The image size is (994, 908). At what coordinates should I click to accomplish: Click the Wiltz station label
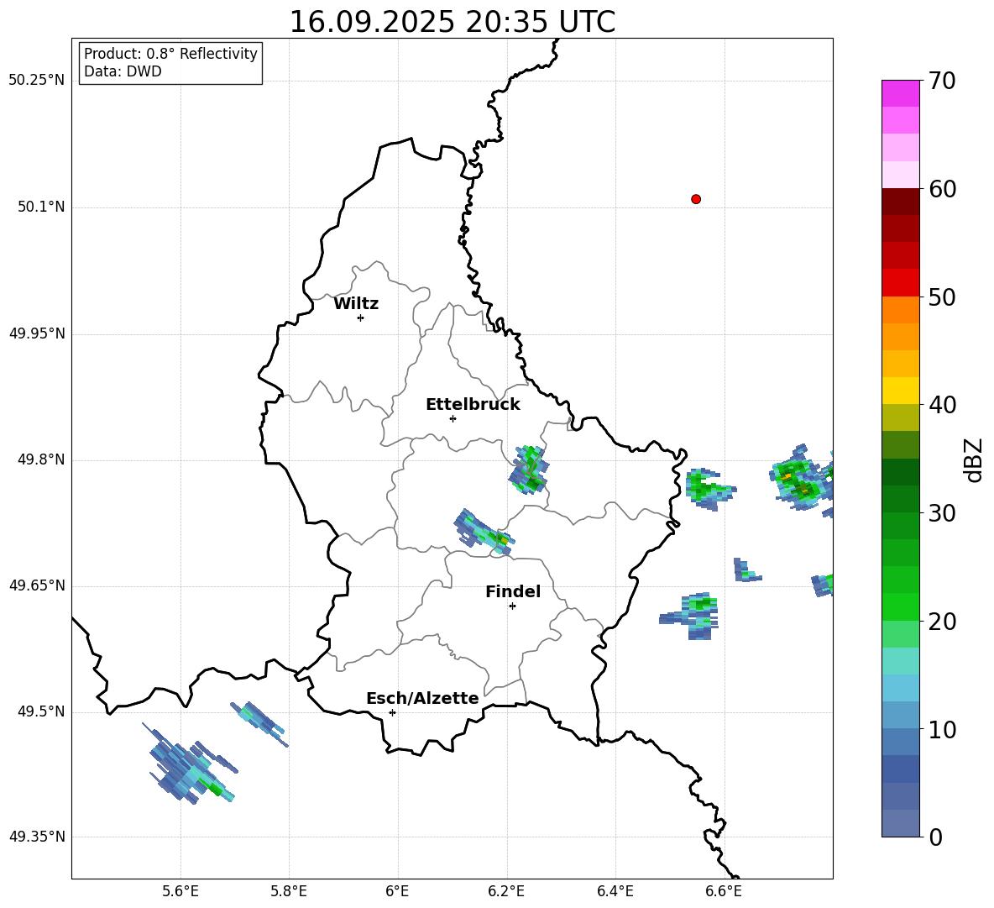(x=356, y=304)
